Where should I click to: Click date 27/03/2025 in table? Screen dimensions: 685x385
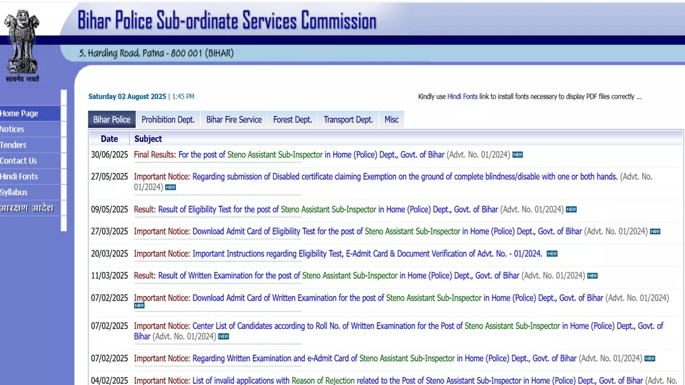[x=110, y=232]
